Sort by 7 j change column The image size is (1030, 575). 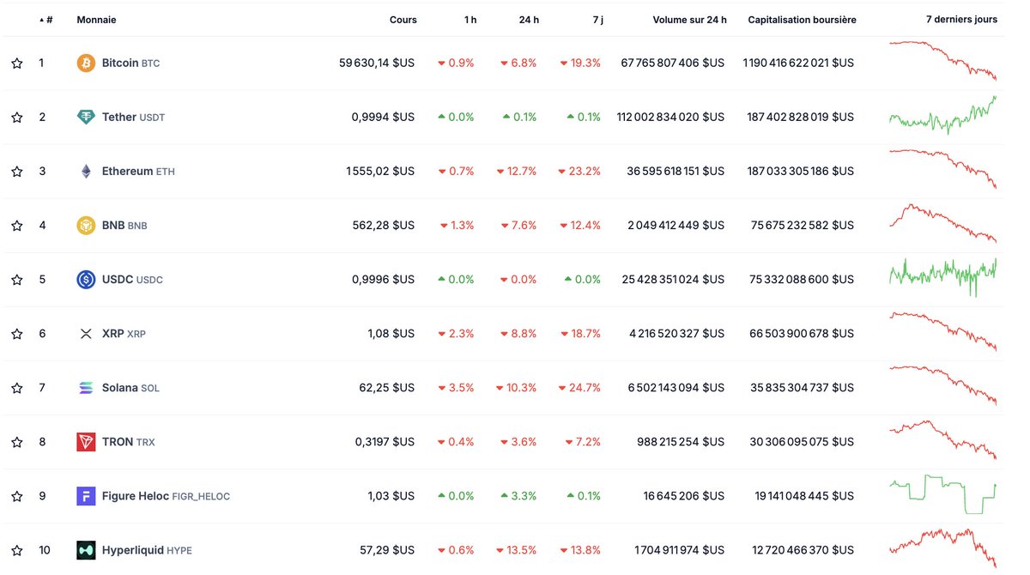coord(597,20)
